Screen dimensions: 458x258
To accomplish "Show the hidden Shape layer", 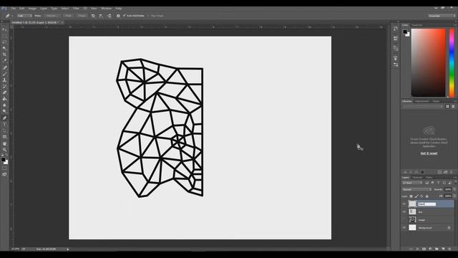I will pos(404,220).
